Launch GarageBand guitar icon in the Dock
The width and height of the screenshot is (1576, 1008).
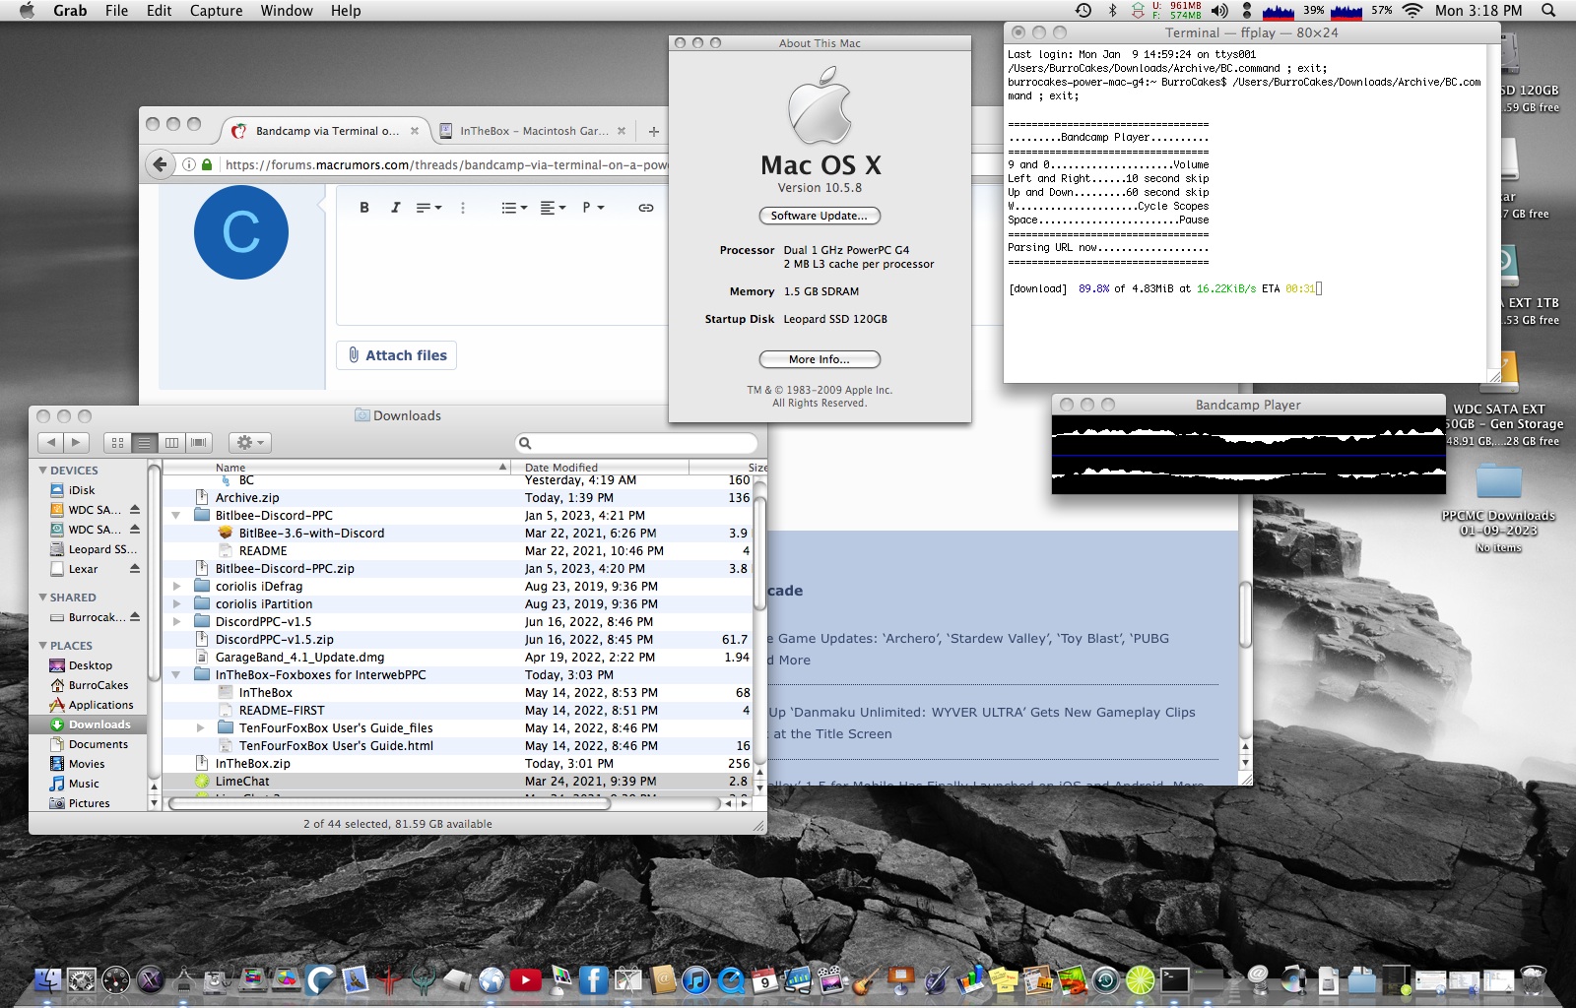865,979
